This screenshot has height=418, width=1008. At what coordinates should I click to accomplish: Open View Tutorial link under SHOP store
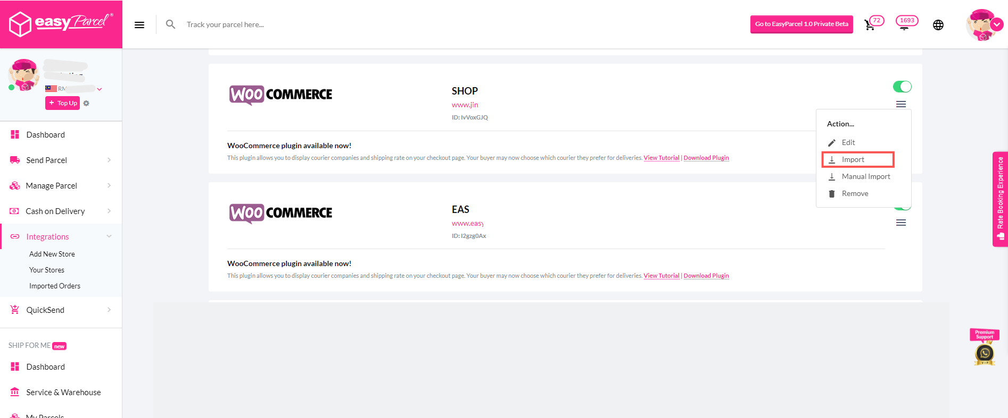tap(662, 158)
